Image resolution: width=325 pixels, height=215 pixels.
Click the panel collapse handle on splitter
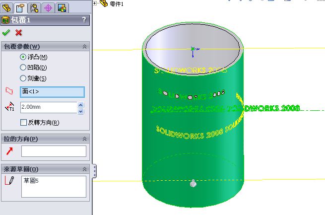click(x=94, y=171)
